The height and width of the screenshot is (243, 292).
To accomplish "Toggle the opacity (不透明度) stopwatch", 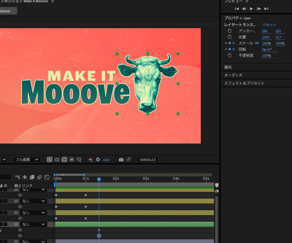I will click(x=230, y=56).
